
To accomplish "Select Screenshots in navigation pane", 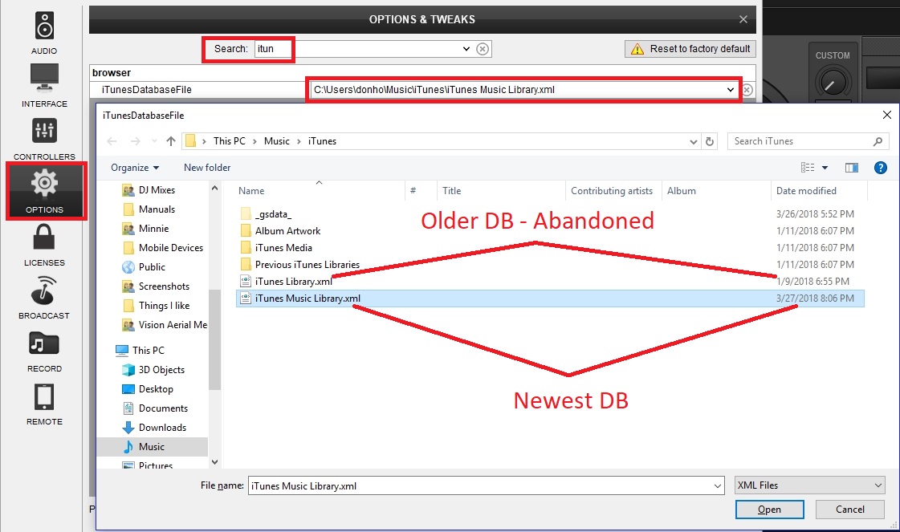I will click(x=164, y=286).
